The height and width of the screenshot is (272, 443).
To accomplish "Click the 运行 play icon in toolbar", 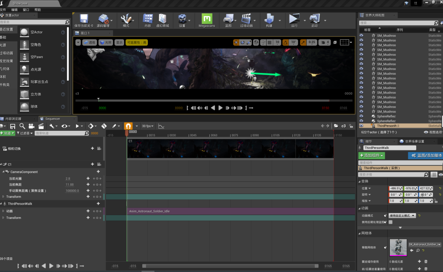I will [x=294, y=19].
